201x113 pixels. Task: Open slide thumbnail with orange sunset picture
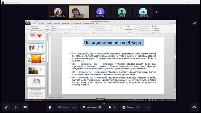click(36, 59)
